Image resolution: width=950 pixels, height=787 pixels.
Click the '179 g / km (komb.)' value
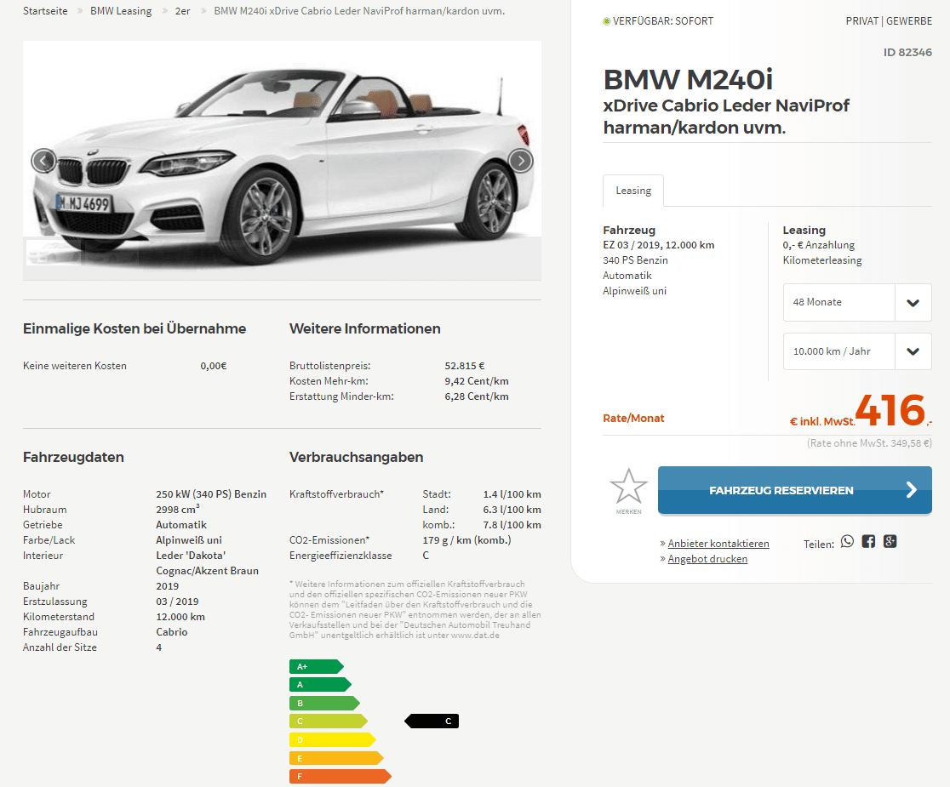point(466,540)
